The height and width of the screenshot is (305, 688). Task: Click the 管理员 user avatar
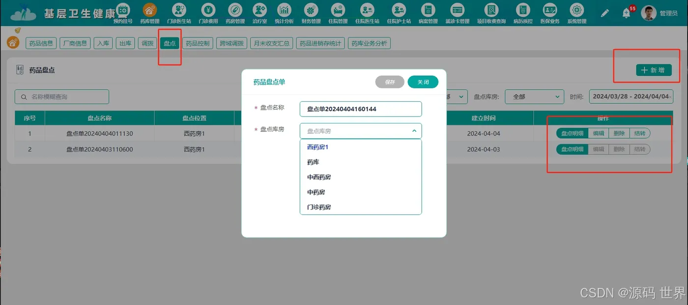point(649,13)
